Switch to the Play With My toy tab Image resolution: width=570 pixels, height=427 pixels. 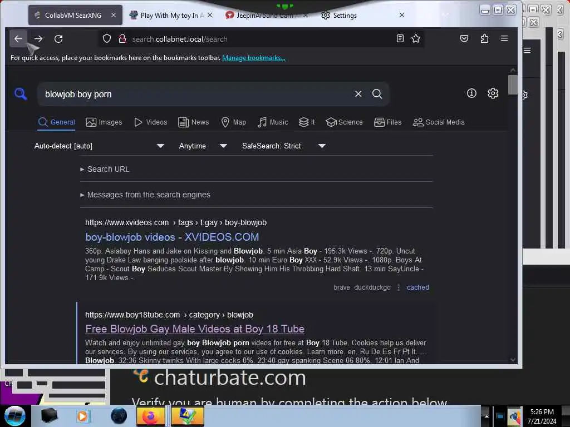[x=170, y=15]
